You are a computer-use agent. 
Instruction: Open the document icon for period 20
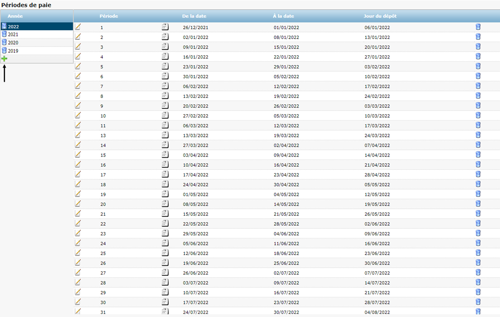point(165,204)
